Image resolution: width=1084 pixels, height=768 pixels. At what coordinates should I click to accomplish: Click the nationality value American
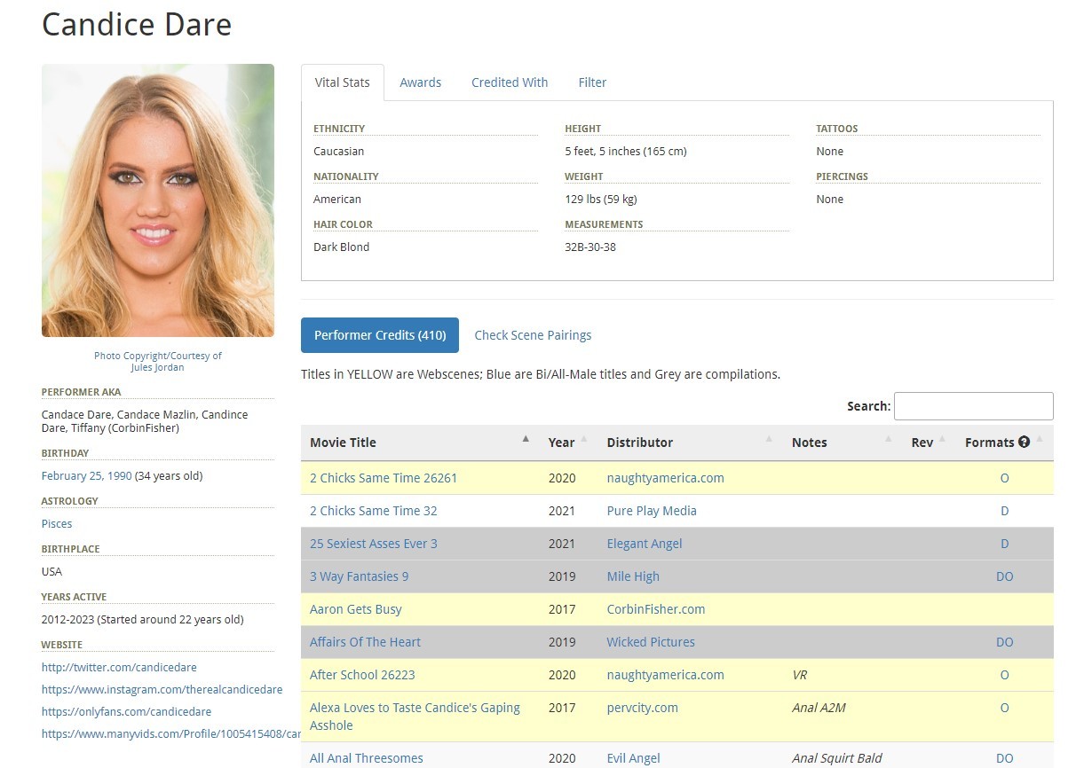pos(337,200)
